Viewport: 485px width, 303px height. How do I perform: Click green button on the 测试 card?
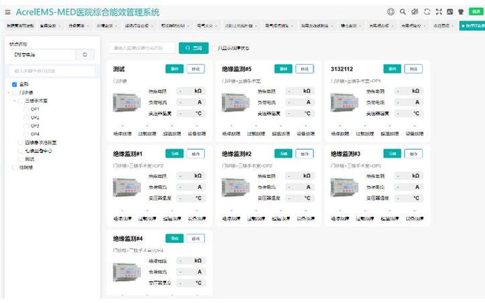[x=175, y=68]
